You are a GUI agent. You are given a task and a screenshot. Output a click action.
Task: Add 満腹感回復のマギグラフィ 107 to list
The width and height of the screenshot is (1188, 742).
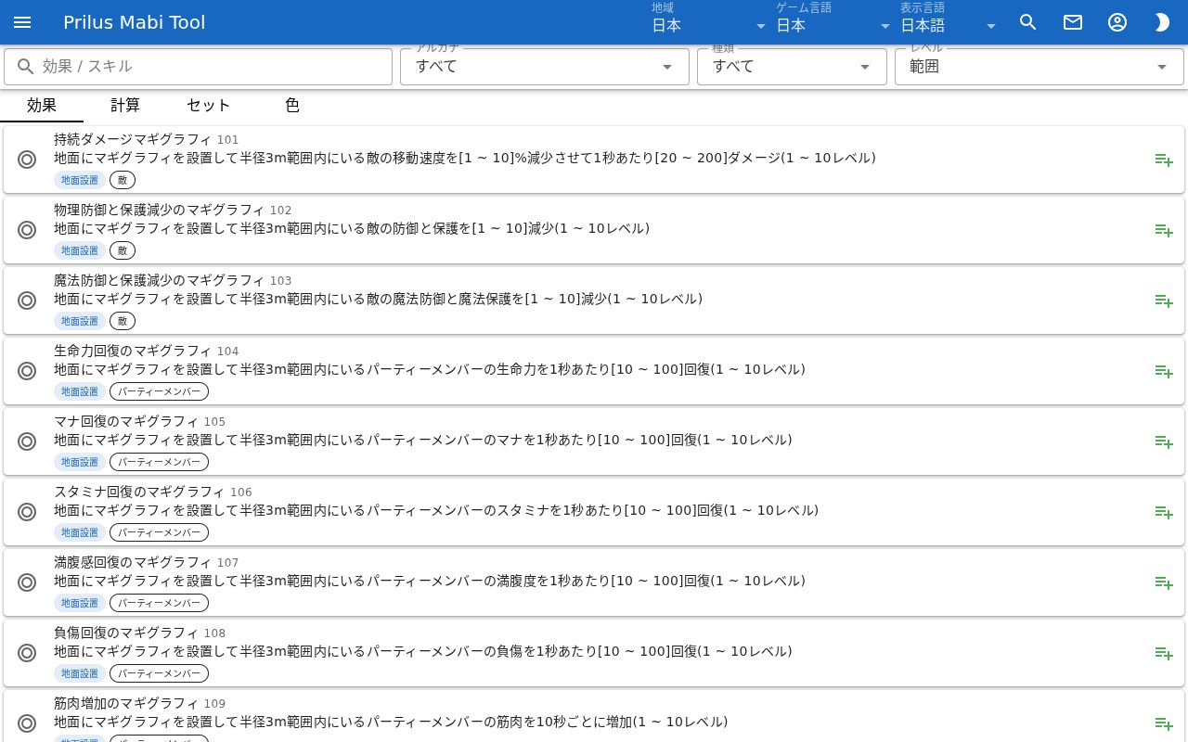pyautogui.click(x=1164, y=582)
